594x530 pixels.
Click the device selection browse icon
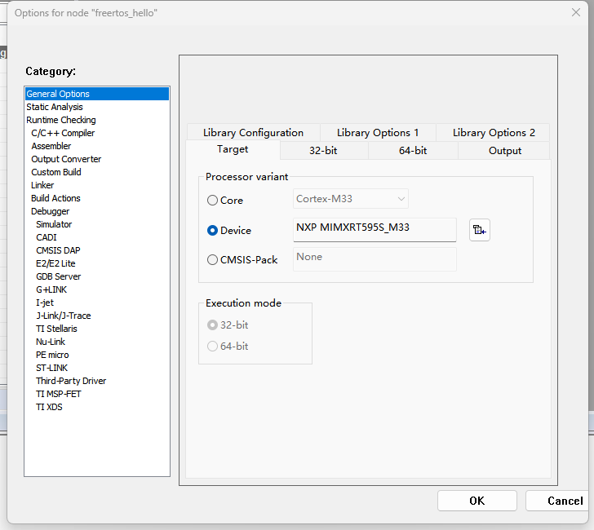click(x=480, y=231)
